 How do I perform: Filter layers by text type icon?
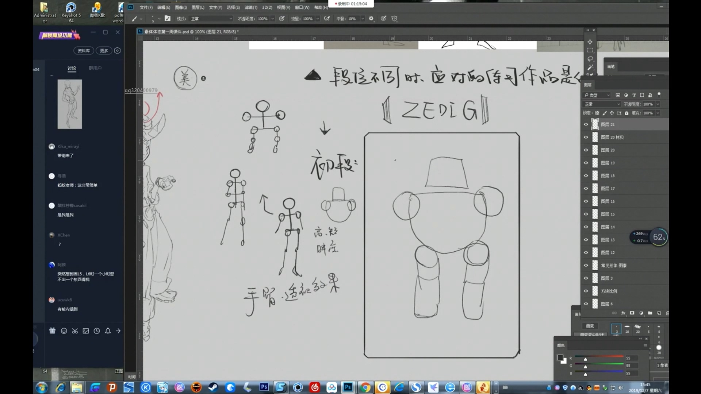click(634, 95)
